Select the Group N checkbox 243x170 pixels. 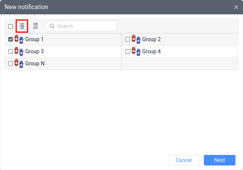click(11, 63)
